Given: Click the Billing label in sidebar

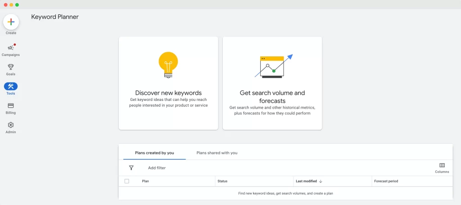Looking at the screenshot, I should (x=11, y=113).
